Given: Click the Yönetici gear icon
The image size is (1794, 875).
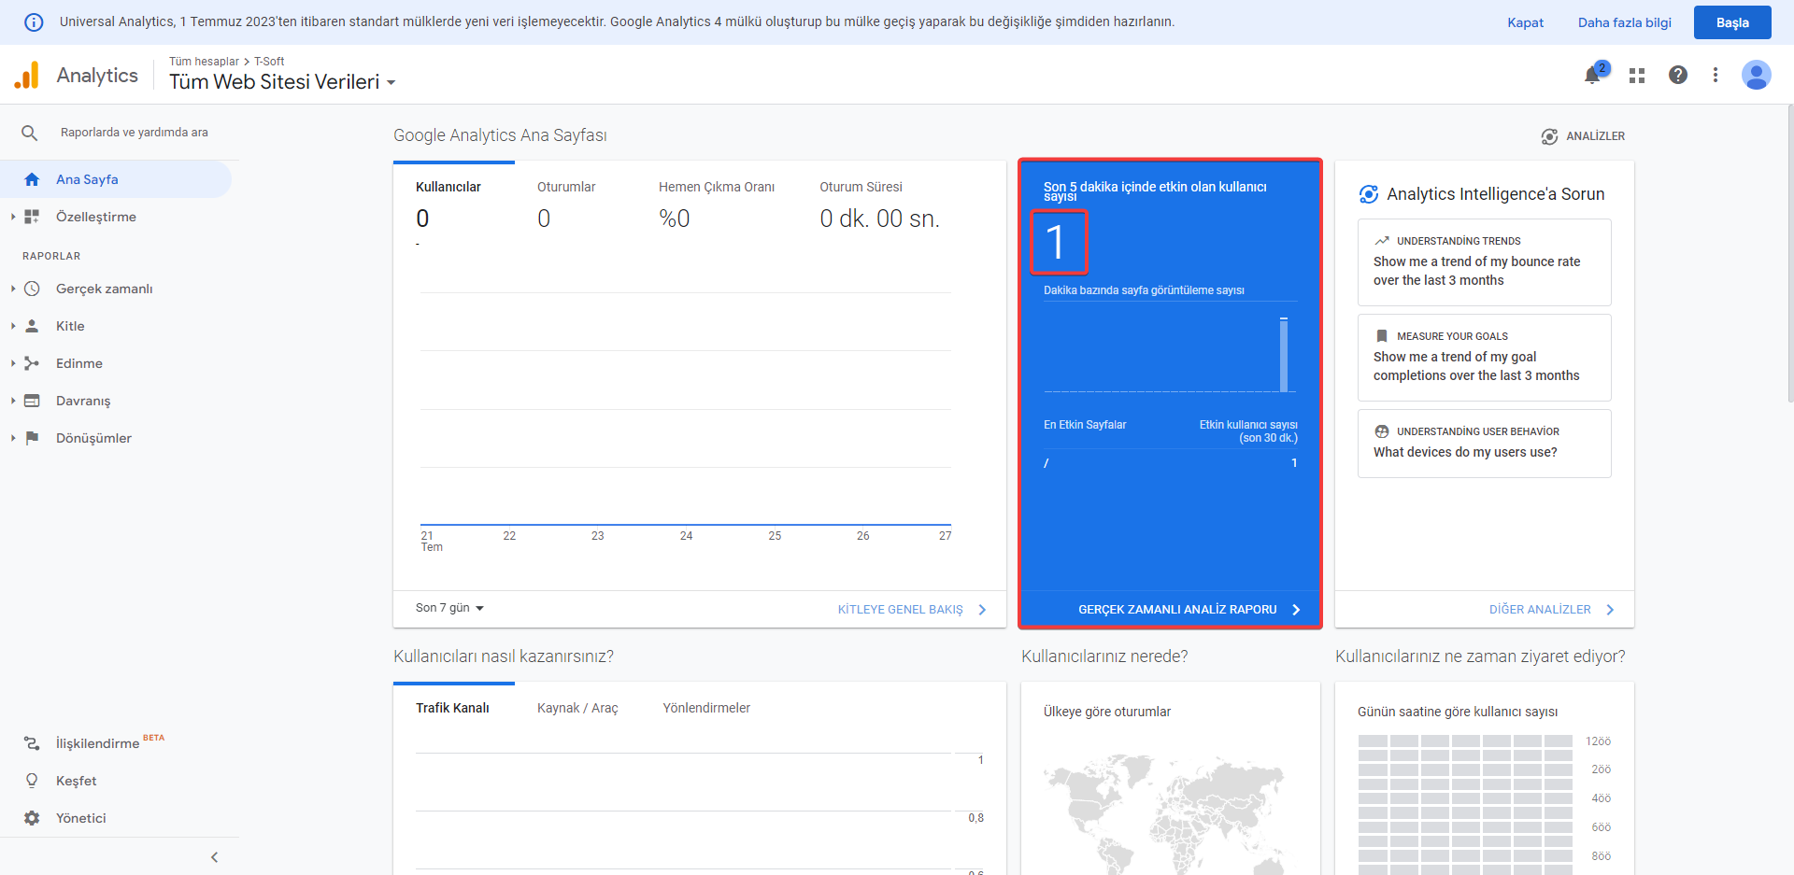Looking at the screenshot, I should pos(32,818).
